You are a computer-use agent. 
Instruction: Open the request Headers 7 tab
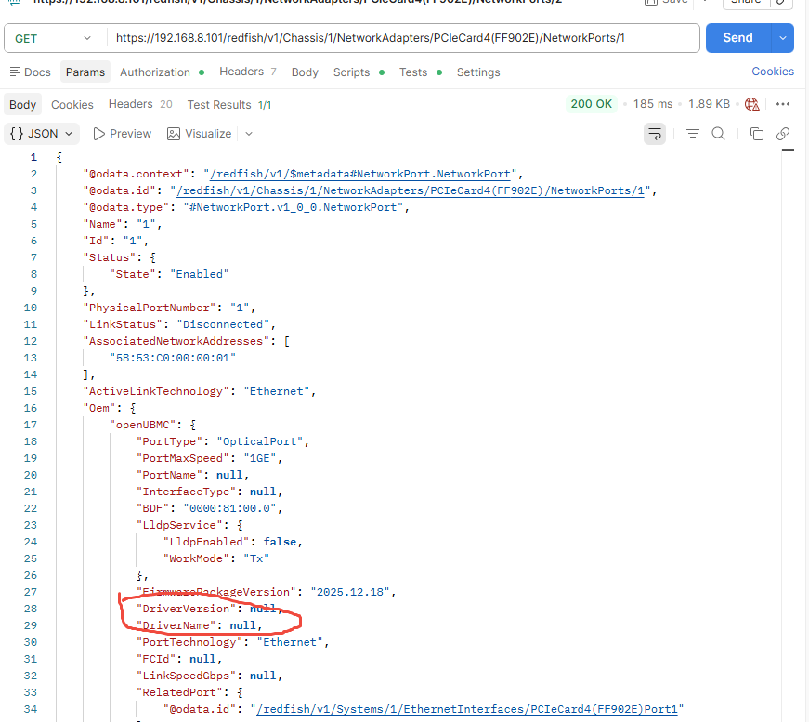(x=248, y=72)
